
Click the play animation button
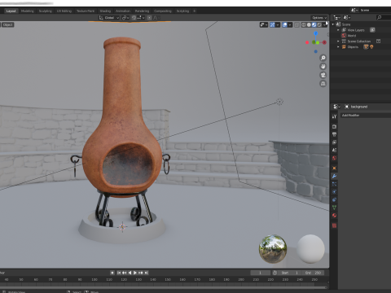135,273
